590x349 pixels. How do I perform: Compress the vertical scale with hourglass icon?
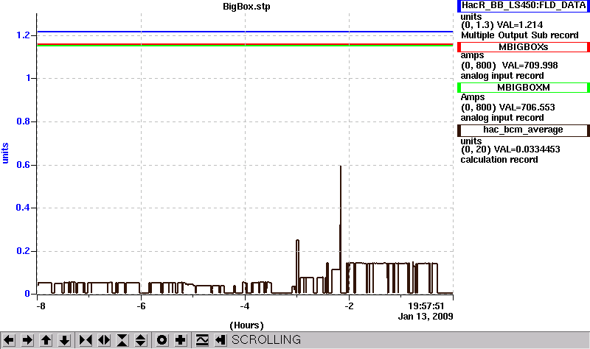click(x=122, y=340)
